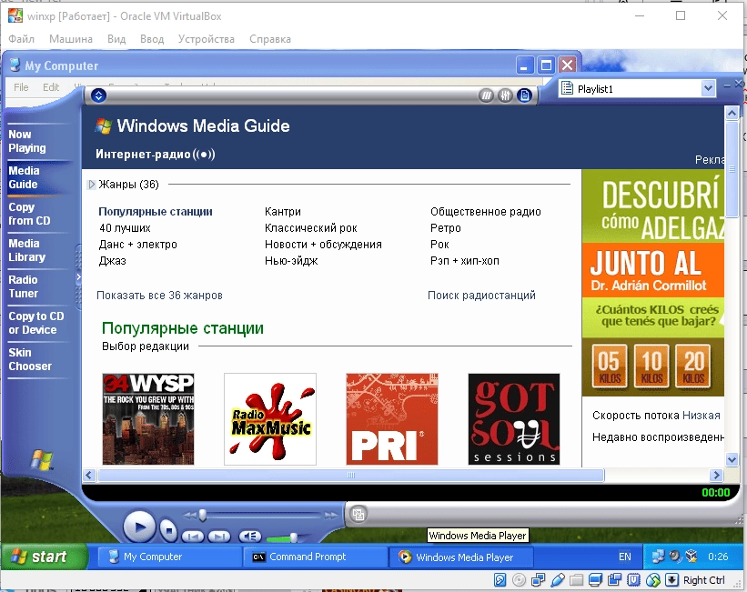747x592 pixels.
Task: Click the 10 KILOS ad button
Action: click(651, 366)
